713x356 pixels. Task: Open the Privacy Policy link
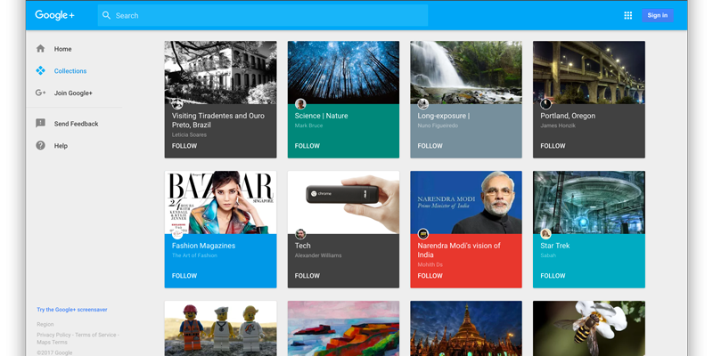click(x=53, y=335)
